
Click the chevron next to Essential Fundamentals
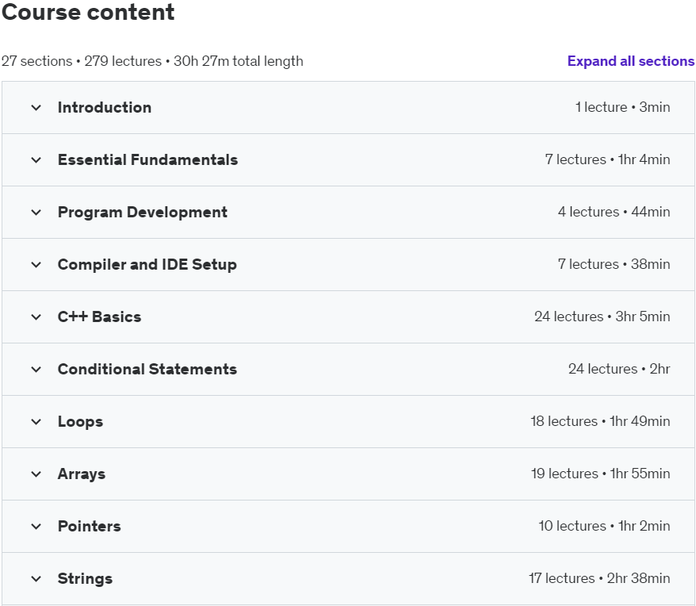tap(36, 160)
